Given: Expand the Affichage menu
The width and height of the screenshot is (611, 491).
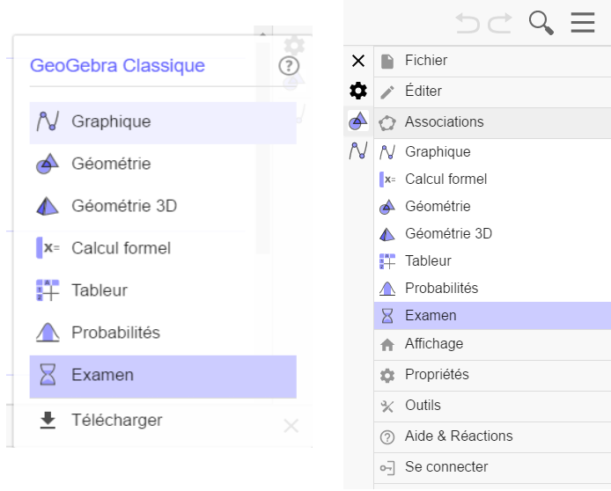Looking at the screenshot, I should tap(492, 344).
